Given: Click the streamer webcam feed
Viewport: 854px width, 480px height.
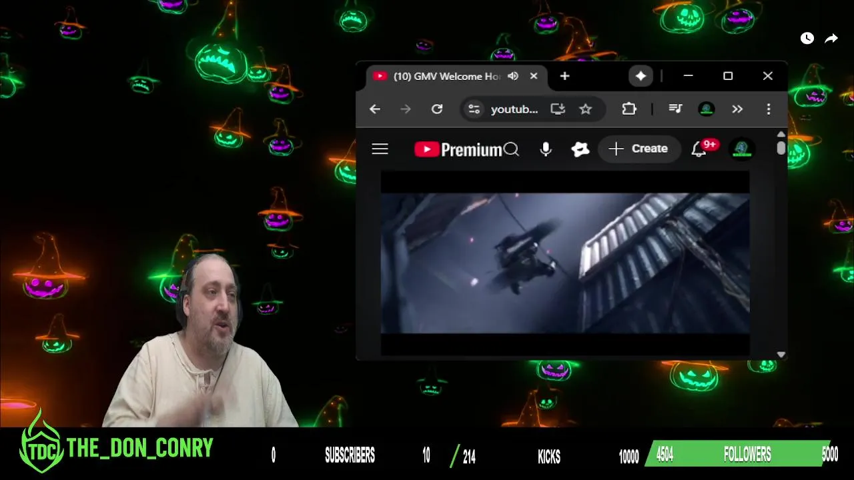Looking at the screenshot, I should click(x=200, y=340).
